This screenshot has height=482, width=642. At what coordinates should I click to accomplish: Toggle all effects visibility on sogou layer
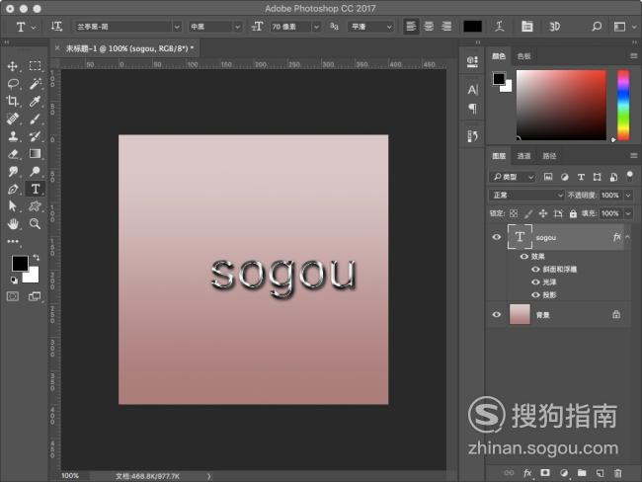tap(524, 257)
